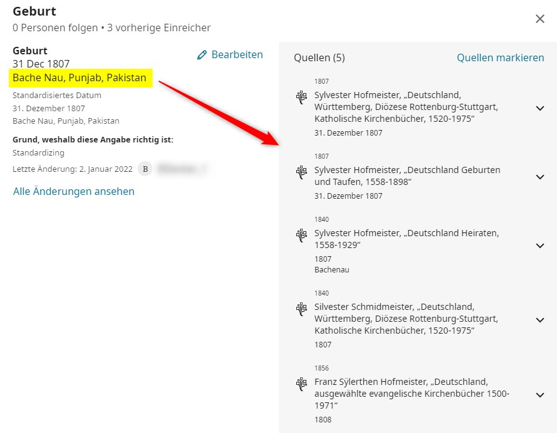Click the Bearbeiten edit link
The height and width of the screenshot is (433, 557).
236,55
